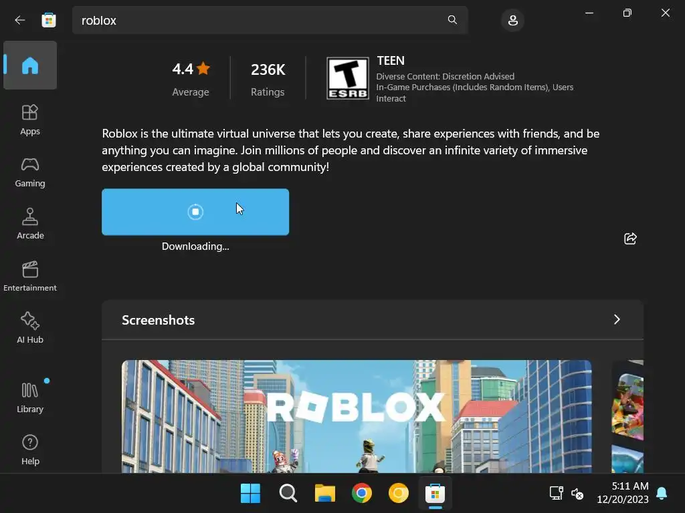The height and width of the screenshot is (513, 685).
Task: Click the Screenshots heading
Action: [x=158, y=320]
